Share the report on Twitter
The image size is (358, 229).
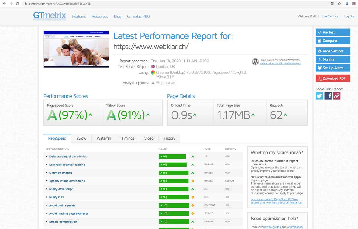click(x=319, y=96)
